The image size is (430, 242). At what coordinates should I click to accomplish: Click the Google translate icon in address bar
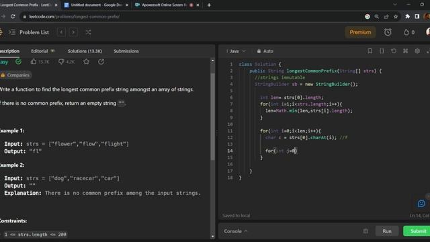coord(368,16)
